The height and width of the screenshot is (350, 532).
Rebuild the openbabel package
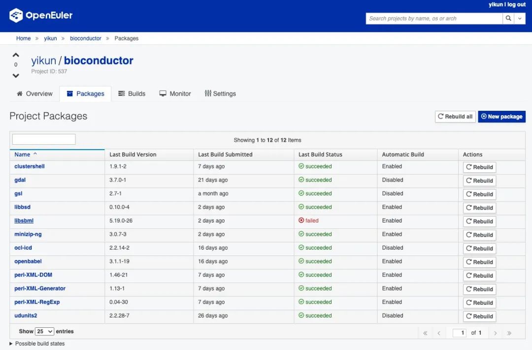pos(479,262)
